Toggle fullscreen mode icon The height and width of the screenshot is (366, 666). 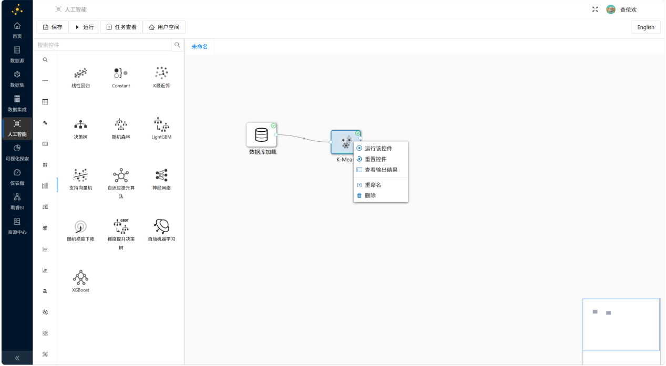tap(595, 9)
